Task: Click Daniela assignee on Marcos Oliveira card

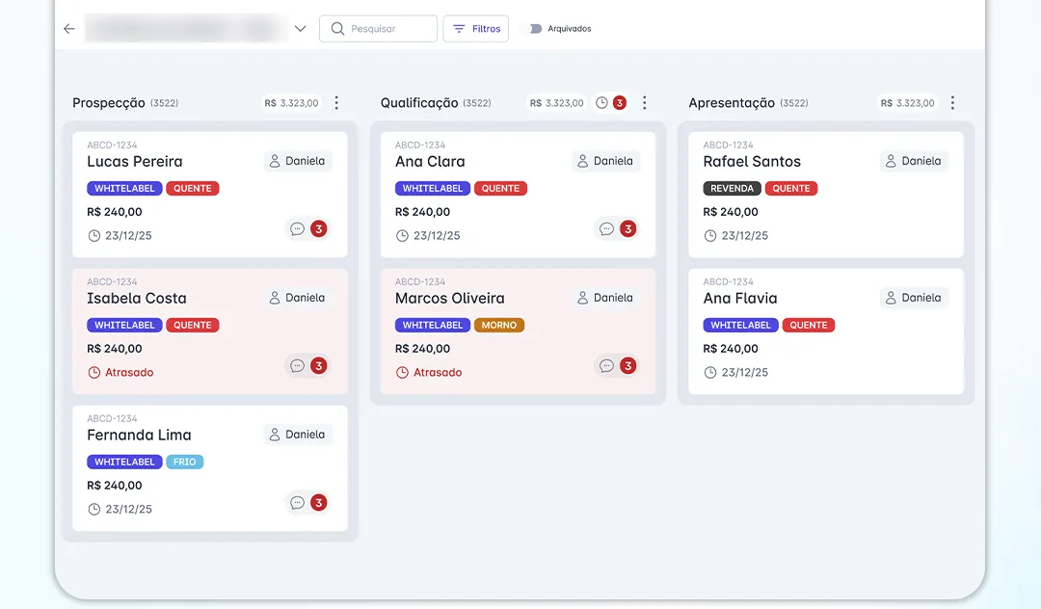Action: pyautogui.click(x=605, y=298)
